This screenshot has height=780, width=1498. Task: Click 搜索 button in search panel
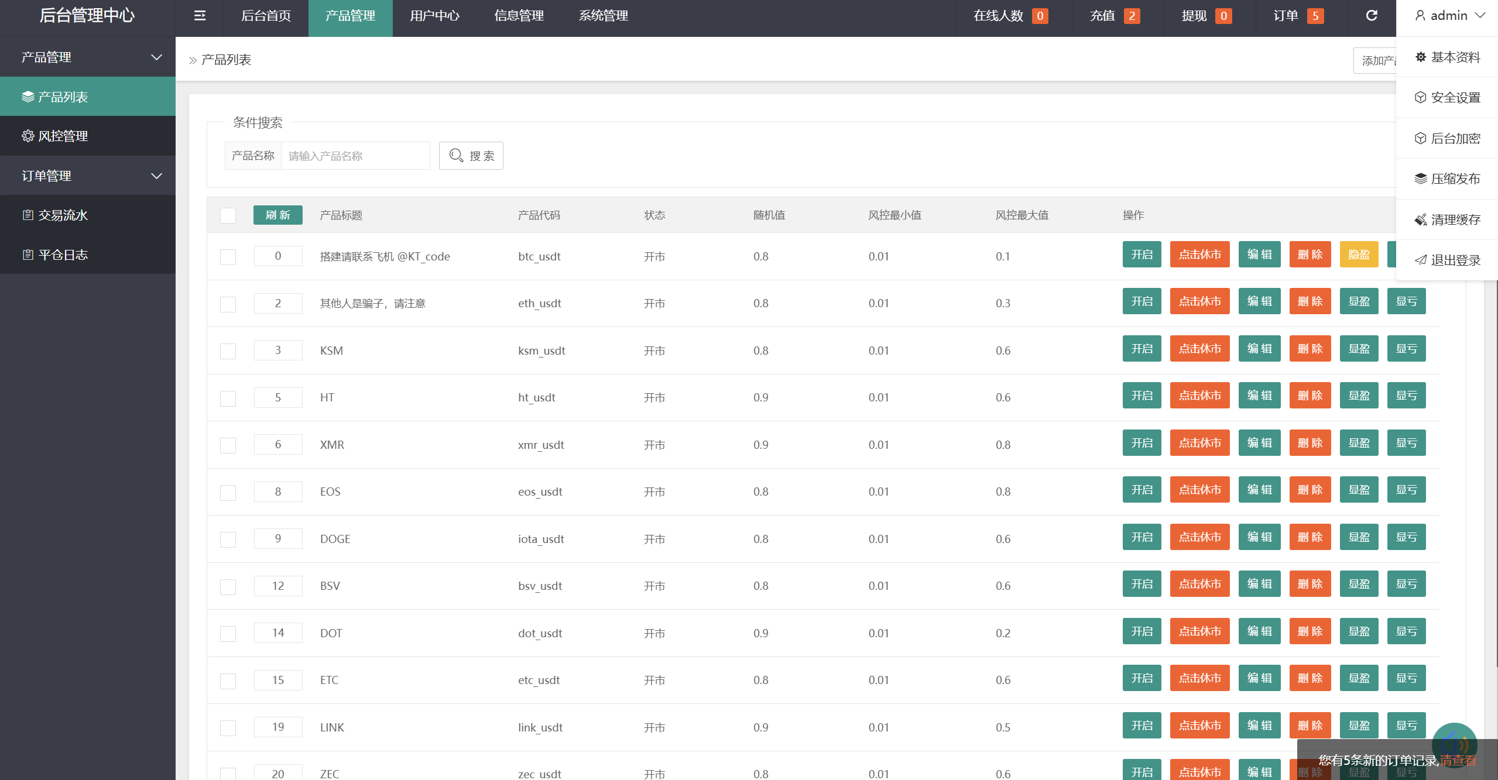[471, 156]
